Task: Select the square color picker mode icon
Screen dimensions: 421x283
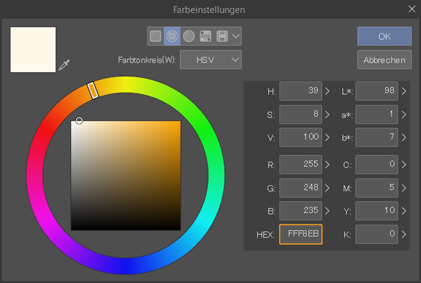Action: pos(156,36)
